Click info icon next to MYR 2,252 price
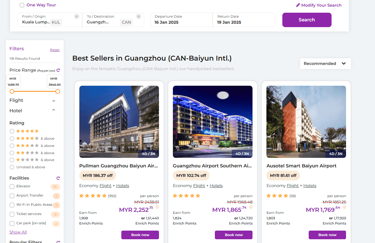The image size is (375, 243). pyautogui.click(x=157, y=207)
